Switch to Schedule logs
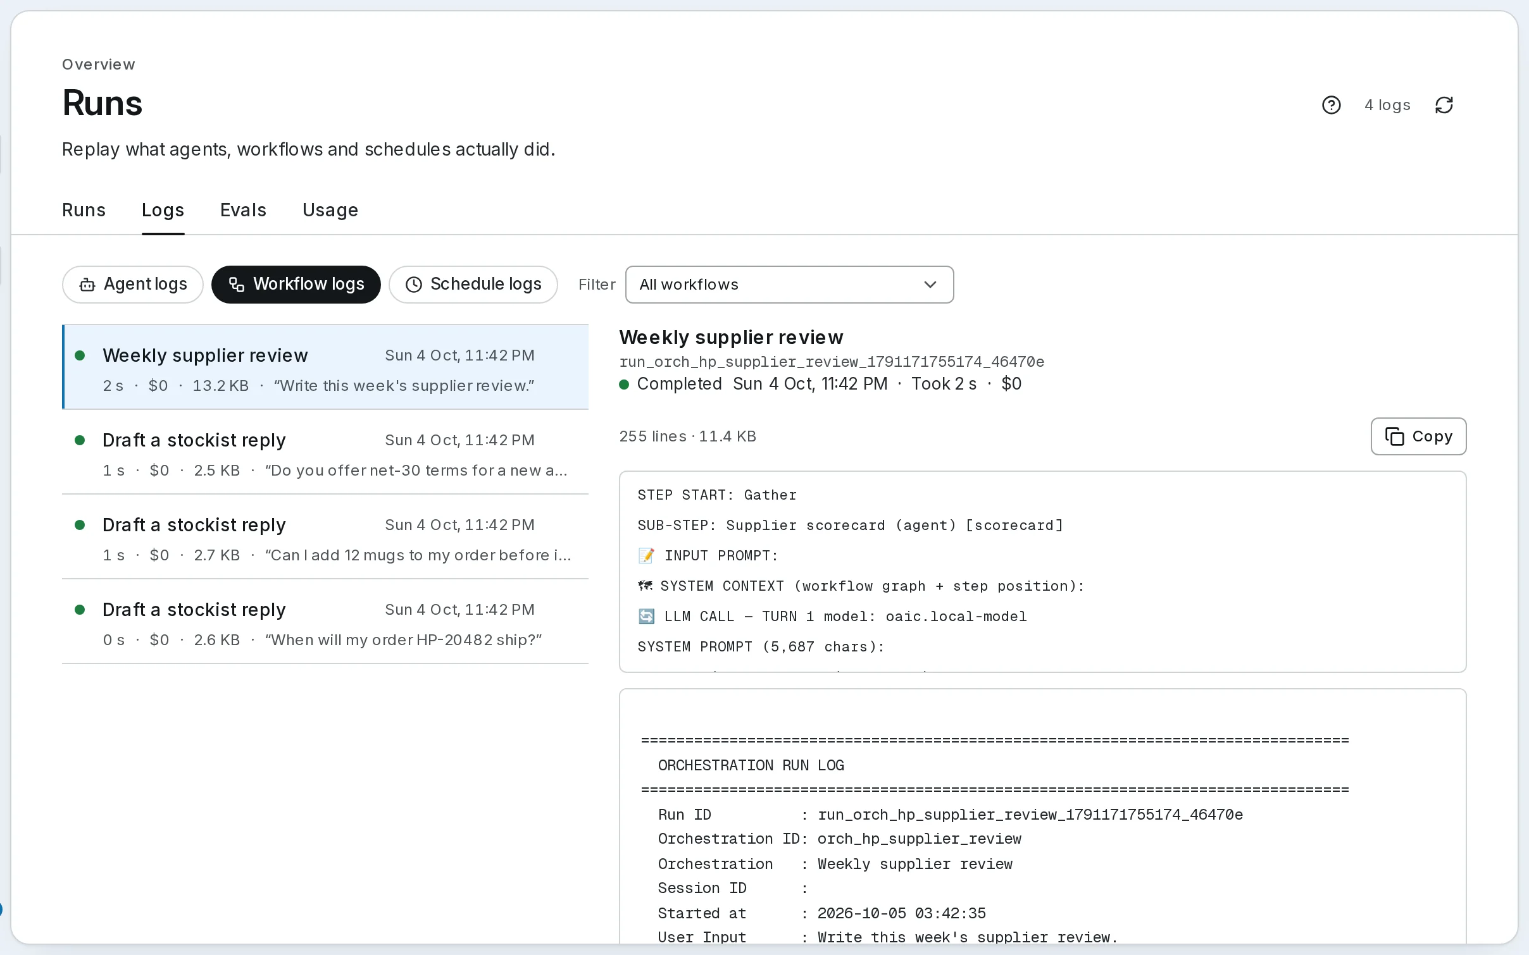Image resolution: width=1529 pixels, height=955 pixels. (x=473, y=285)
